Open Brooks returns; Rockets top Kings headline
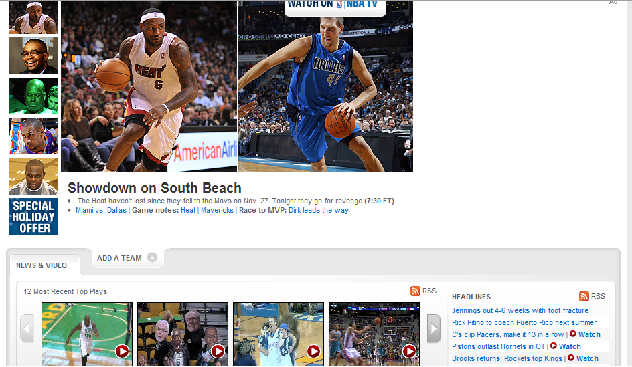 click(507, 358)
